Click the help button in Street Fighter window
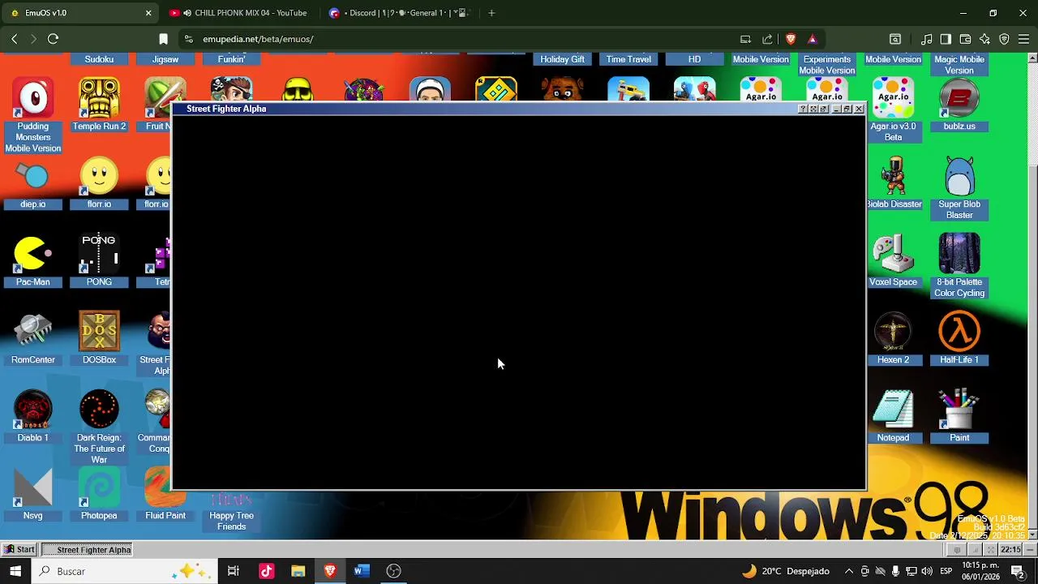1038x584 pixels. pyautogui.click(x=803, y=109)
